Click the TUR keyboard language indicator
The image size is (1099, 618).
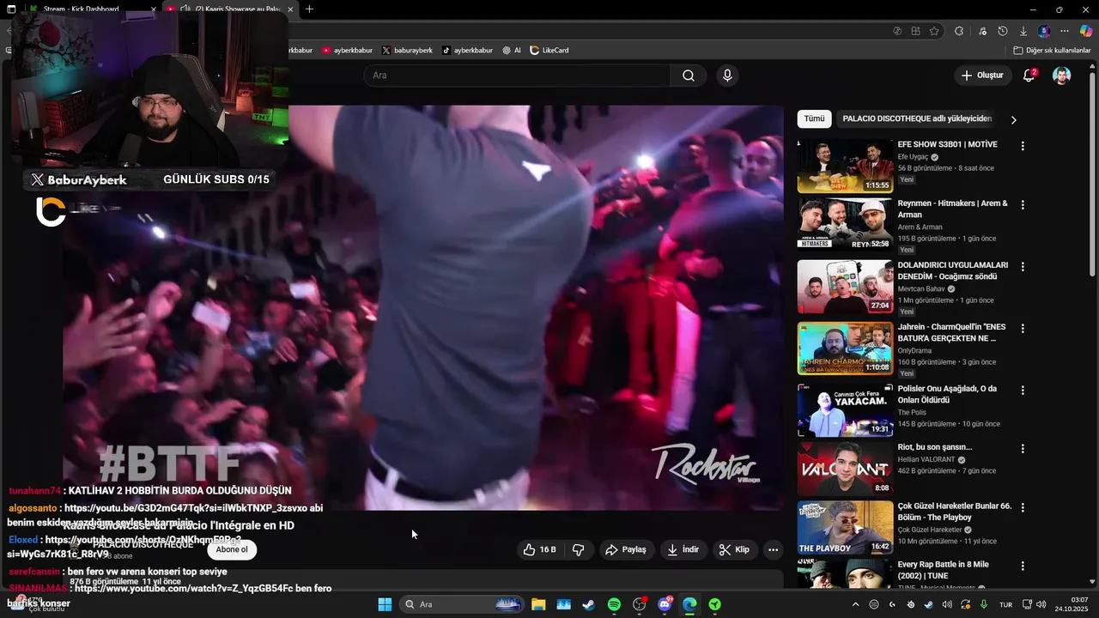[1005, 604]
